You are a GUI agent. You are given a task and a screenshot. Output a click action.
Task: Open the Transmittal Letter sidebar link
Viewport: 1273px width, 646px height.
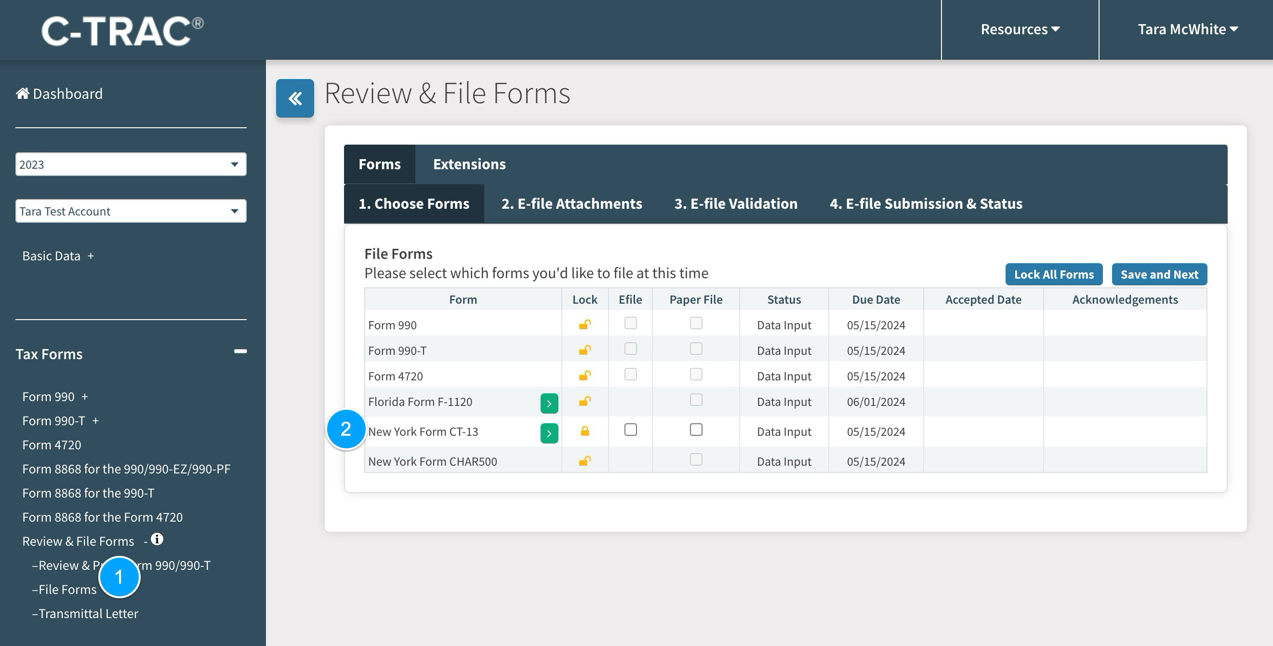88,613
